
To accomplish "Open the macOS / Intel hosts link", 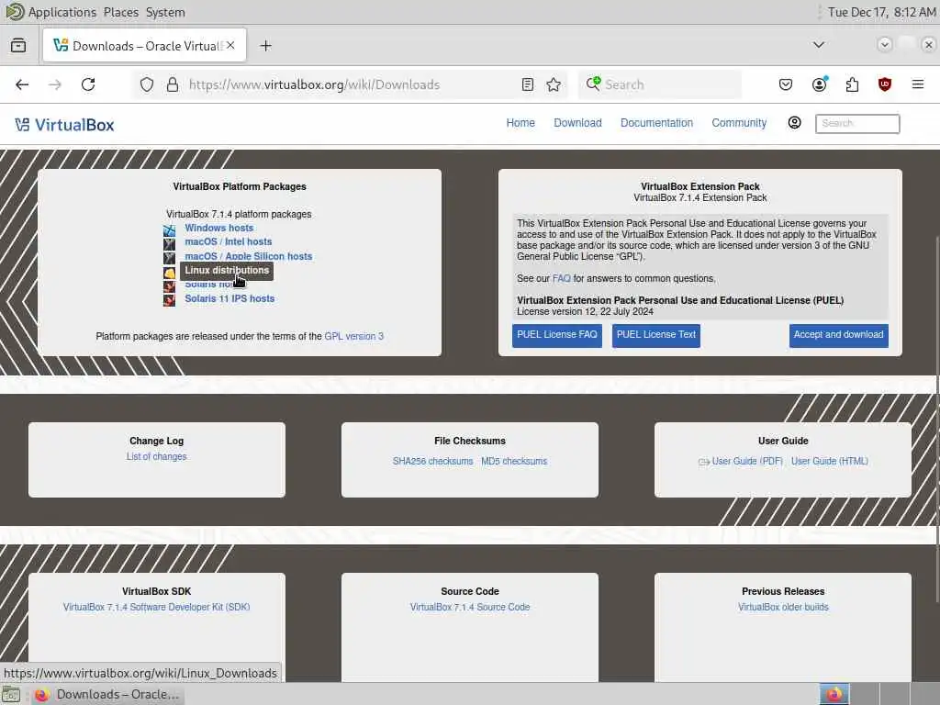I will [228, 241].
